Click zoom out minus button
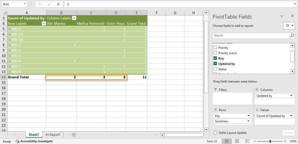This screenshot has width=298, height=144. pyautogui.click(x=255, y=141)
